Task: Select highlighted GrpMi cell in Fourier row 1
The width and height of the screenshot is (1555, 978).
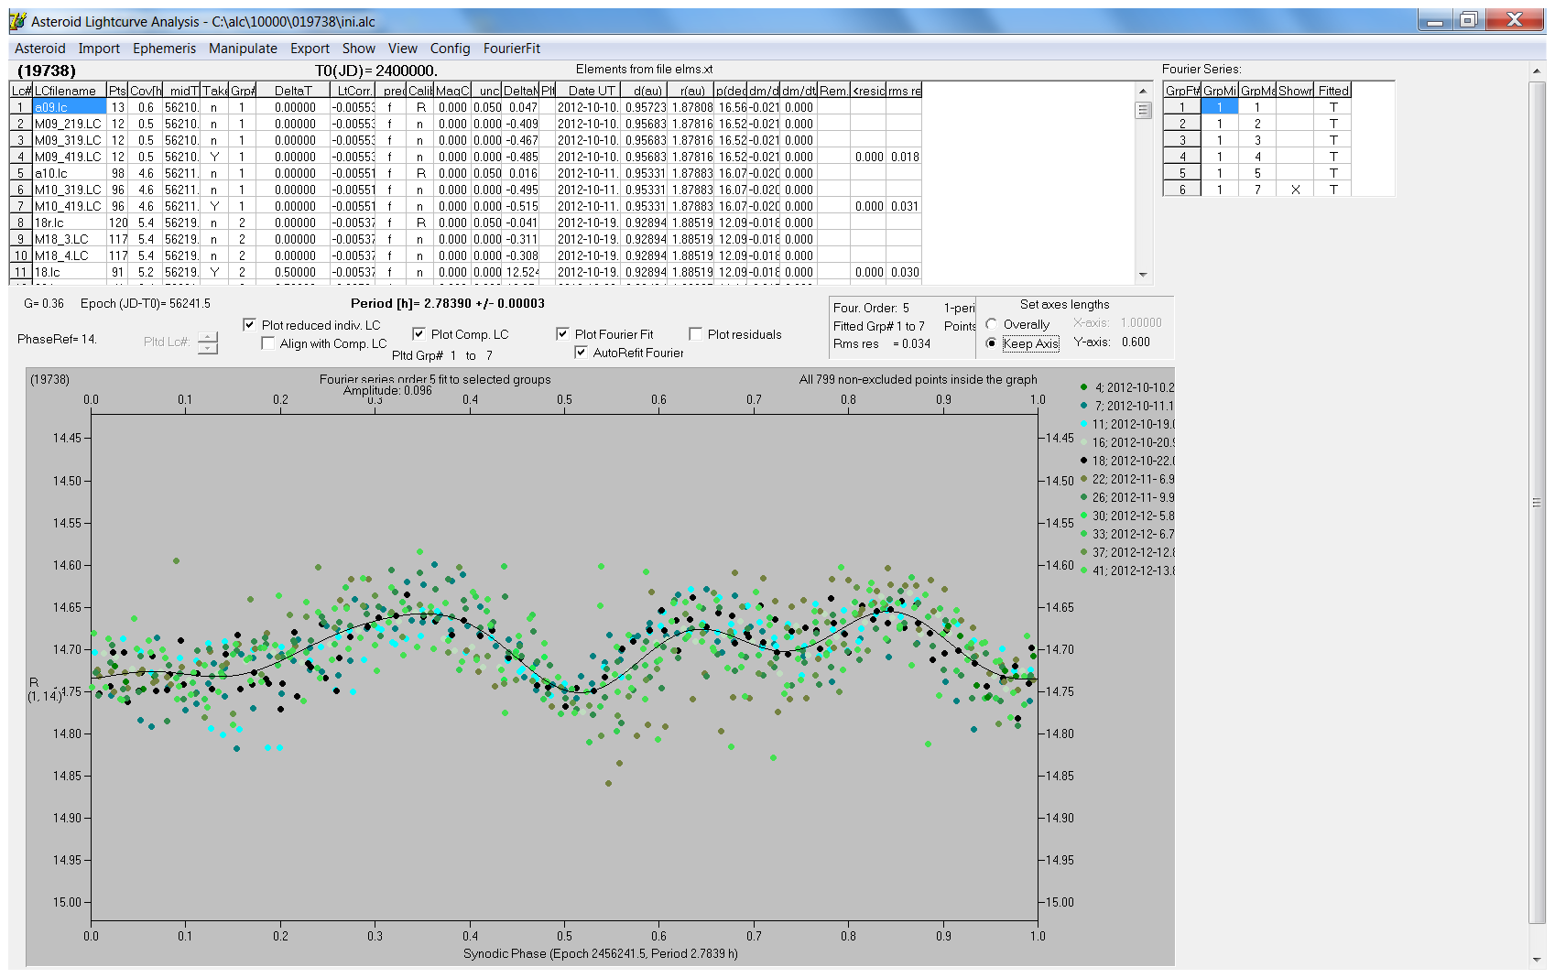Action: pos(1219,107)
